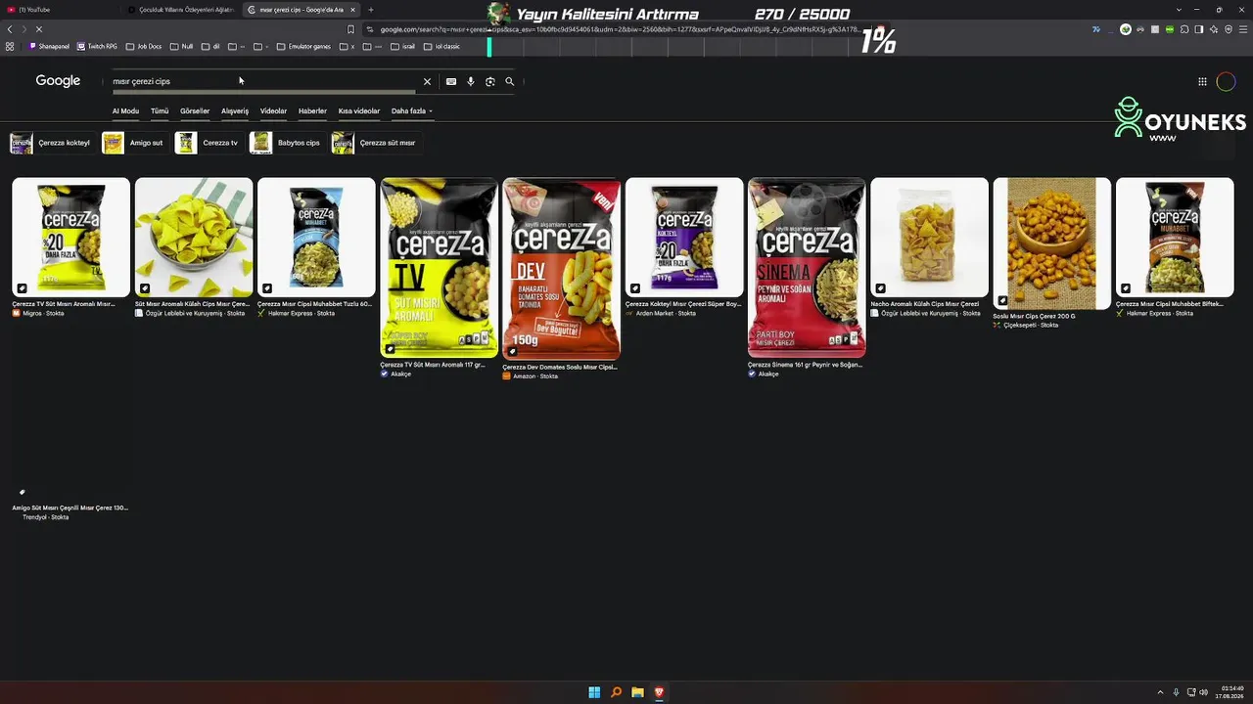
Task: Select the Tümü results tab
Action: click(160, 111)
